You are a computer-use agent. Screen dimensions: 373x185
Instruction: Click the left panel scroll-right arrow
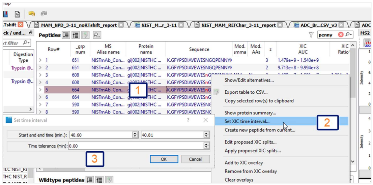[30, 109]
